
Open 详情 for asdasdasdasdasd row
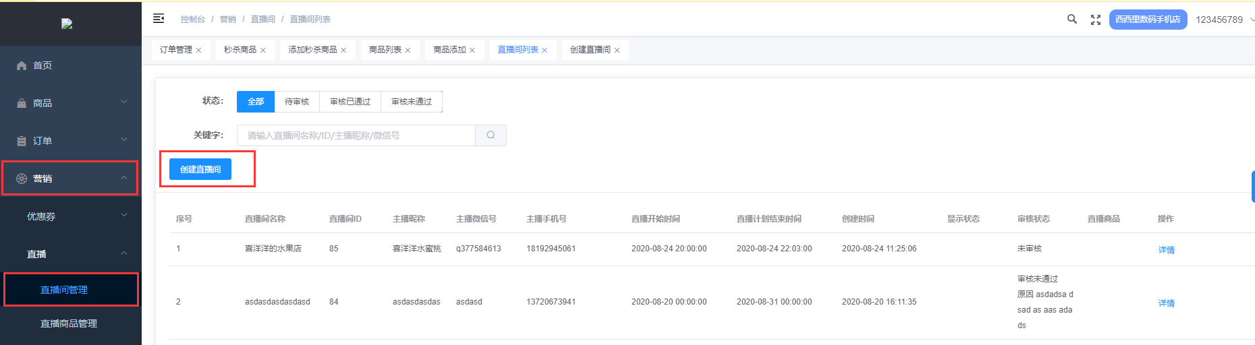pos(1167,303)
